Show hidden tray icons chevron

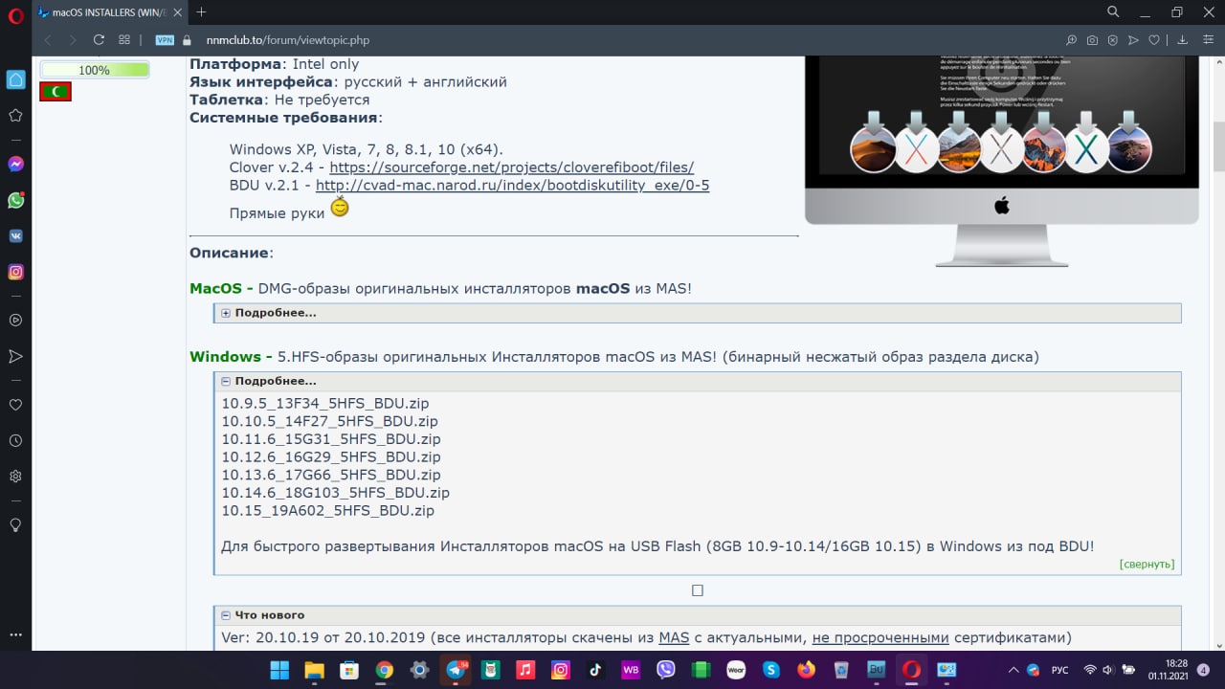1014,670
